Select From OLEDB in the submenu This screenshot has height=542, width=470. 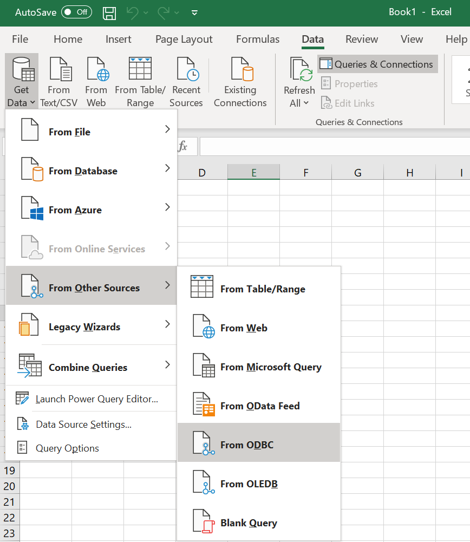pos(259,481)
